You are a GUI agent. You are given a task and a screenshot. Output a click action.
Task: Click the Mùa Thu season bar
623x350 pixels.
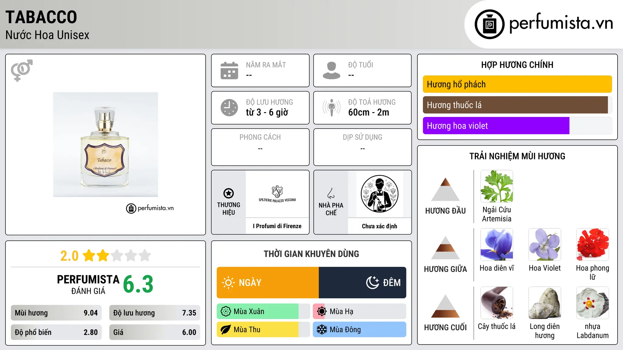pyautogui.click(x=263, y=330)
